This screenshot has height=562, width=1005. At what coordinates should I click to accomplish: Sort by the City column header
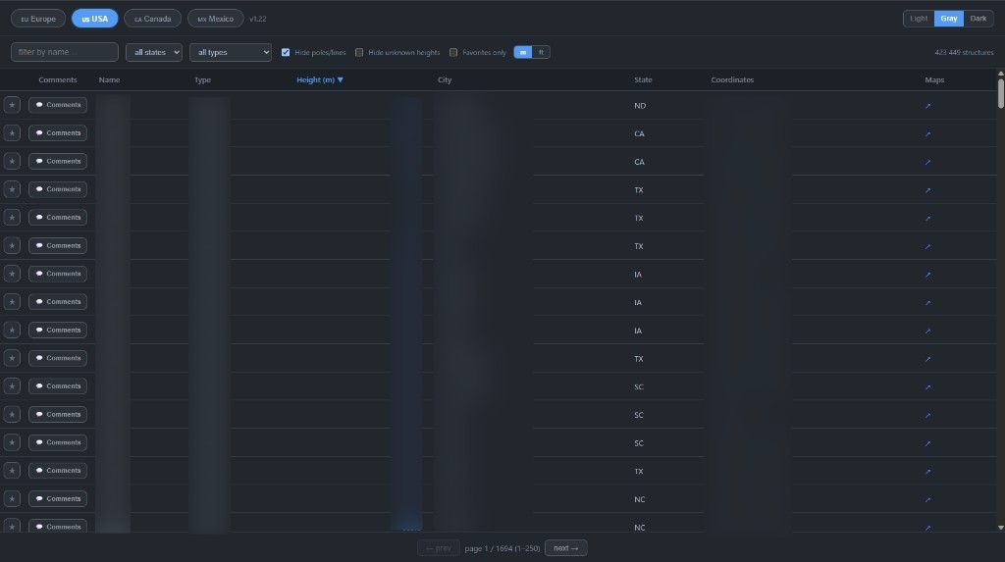pyautogui.click(x=445, y=80)
